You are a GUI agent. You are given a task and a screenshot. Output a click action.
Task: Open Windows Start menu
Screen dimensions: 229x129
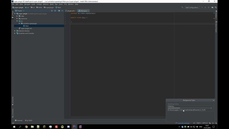[x=14, y=127]
